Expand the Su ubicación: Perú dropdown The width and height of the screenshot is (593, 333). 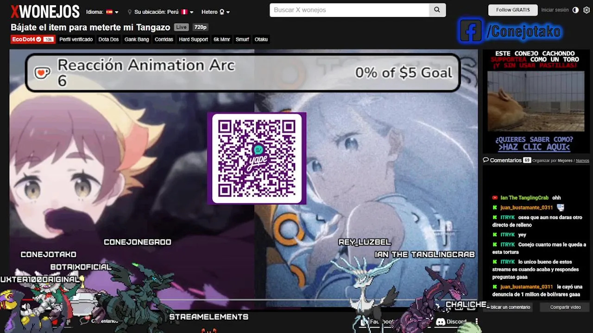[x=161, y=12]
